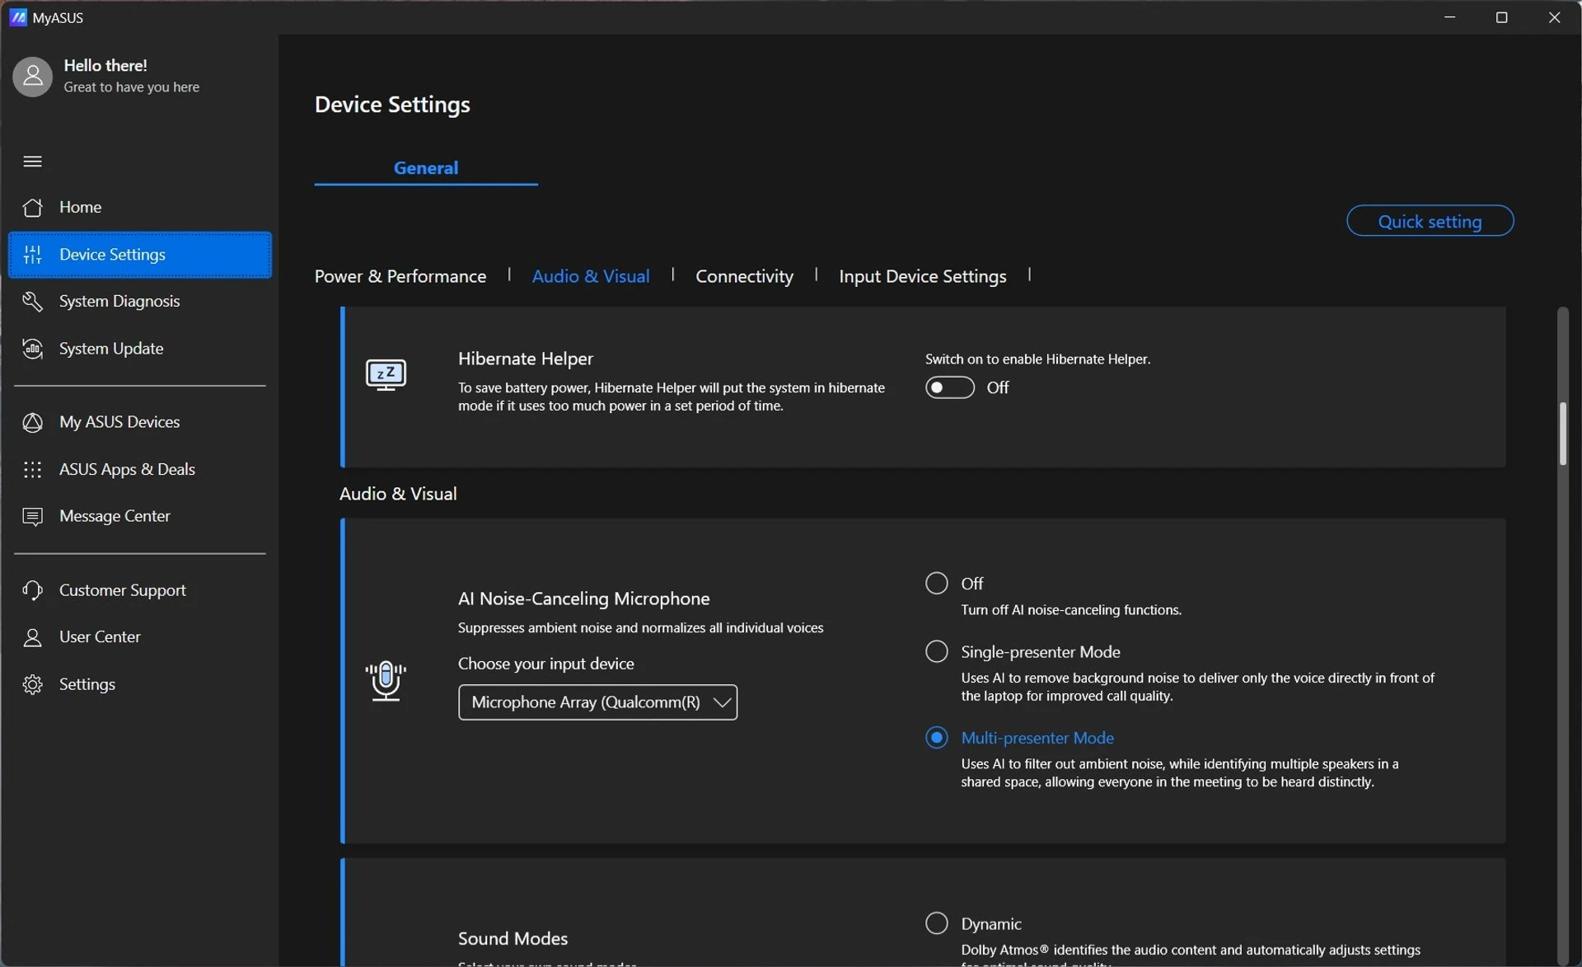Image resolution: width=1582 pixels, height=967 pixels.
Task: Open System Update page
Action: point(140,349)
